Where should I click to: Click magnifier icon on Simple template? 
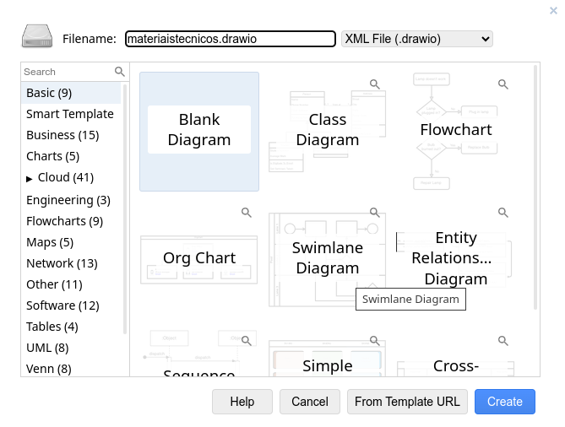coord(374,341)
